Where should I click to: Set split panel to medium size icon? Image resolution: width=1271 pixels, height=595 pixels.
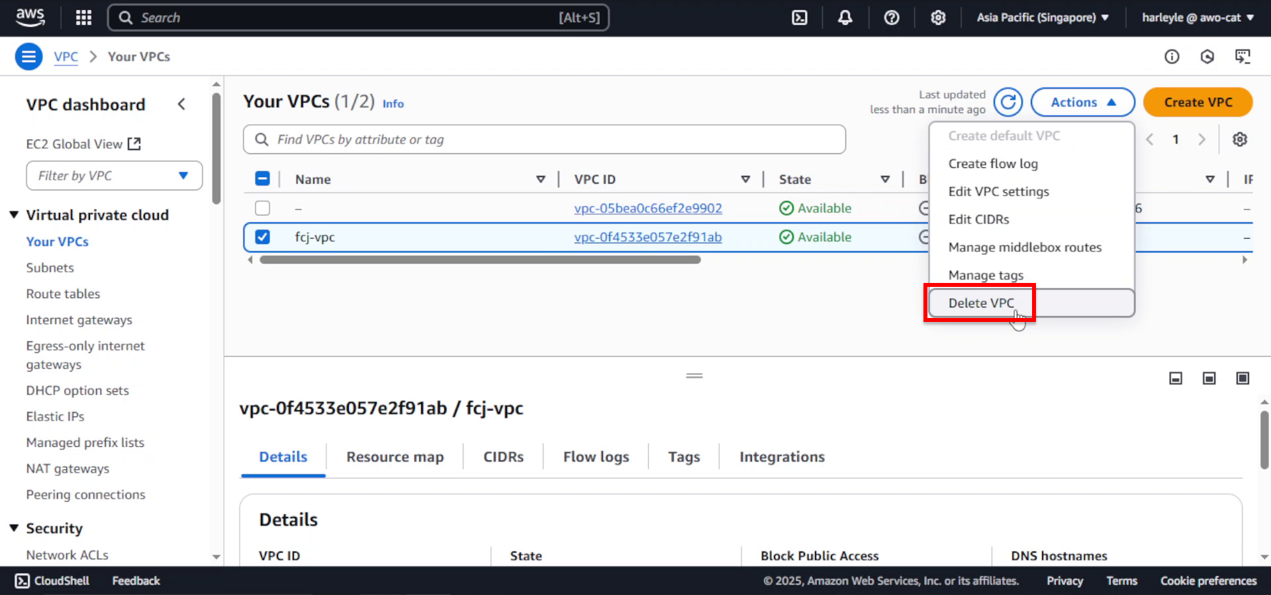[1209, 378]
